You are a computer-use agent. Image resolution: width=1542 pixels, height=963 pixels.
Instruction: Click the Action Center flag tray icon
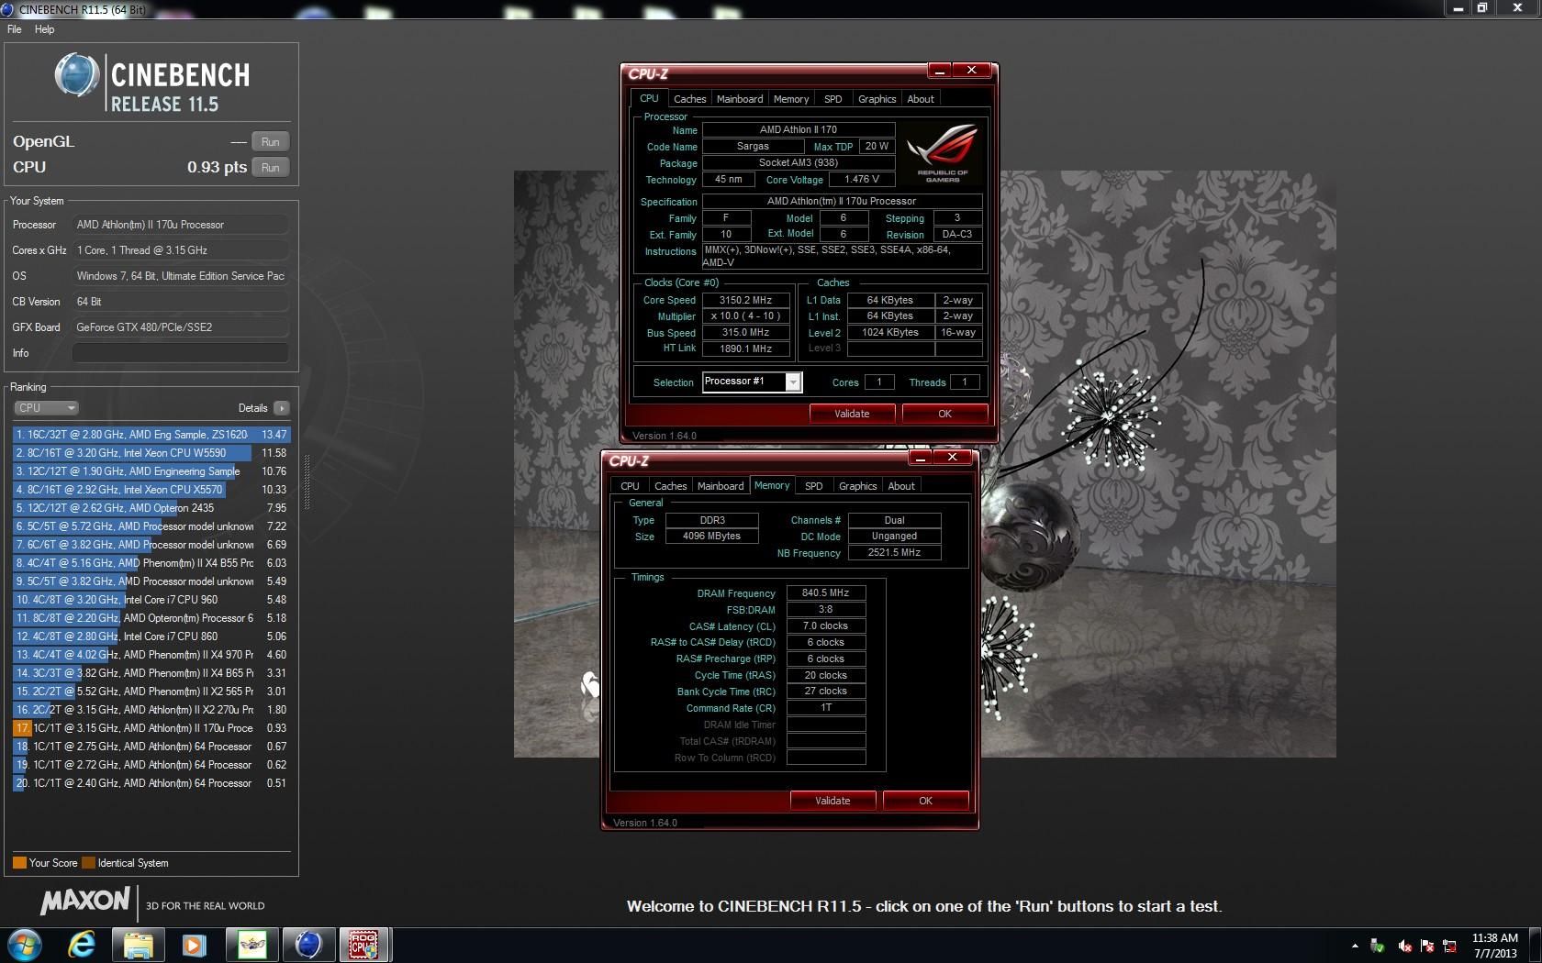[x=1427, y=946]
